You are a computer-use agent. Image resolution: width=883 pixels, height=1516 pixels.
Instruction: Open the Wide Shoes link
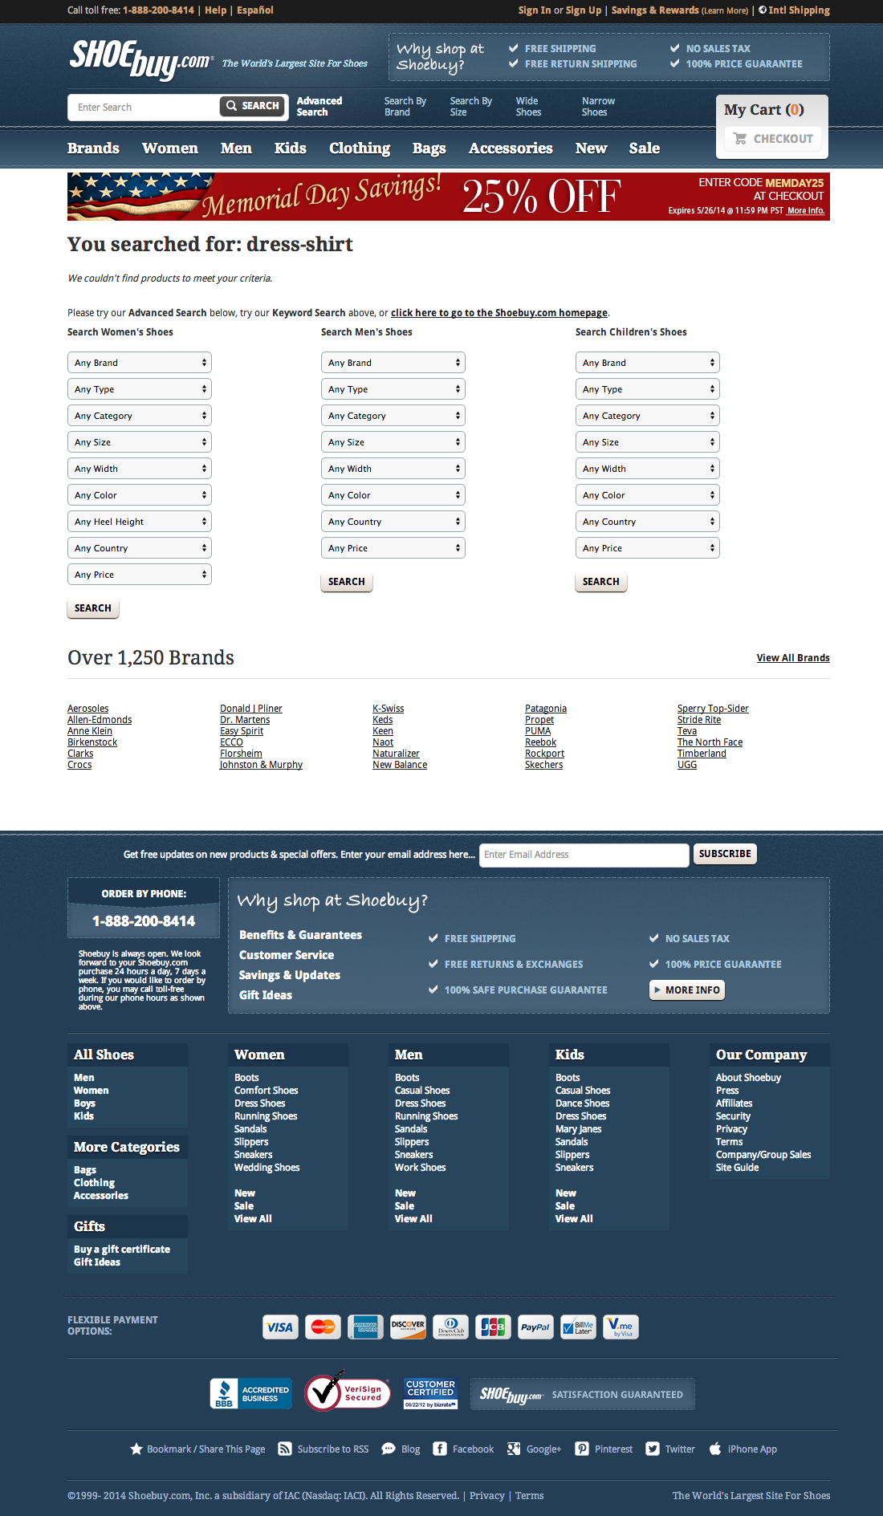click(x=528, y=107)
